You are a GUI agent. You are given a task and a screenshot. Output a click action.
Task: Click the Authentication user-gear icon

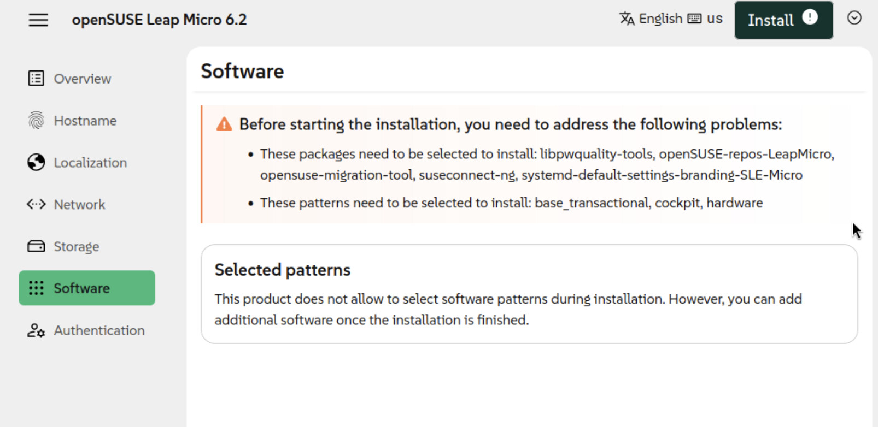(36, 330)
